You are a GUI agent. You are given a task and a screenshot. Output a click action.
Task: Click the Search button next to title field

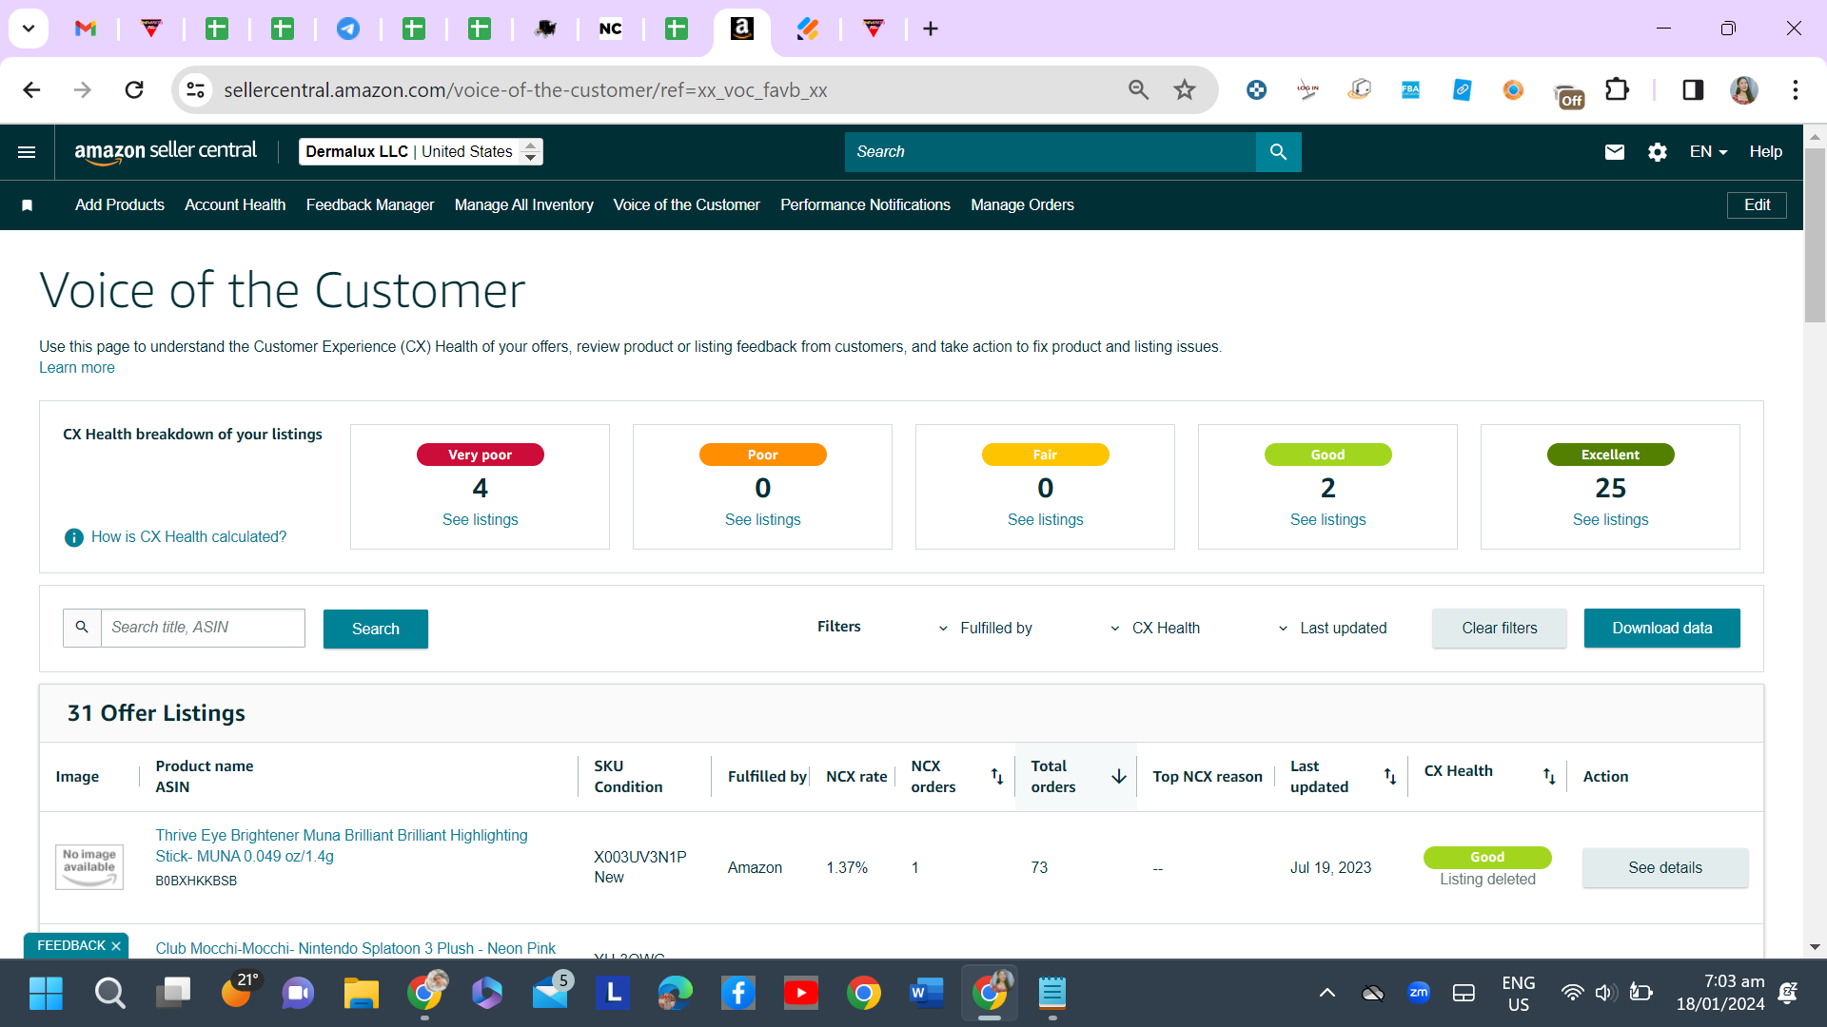[x=376, y=629]
